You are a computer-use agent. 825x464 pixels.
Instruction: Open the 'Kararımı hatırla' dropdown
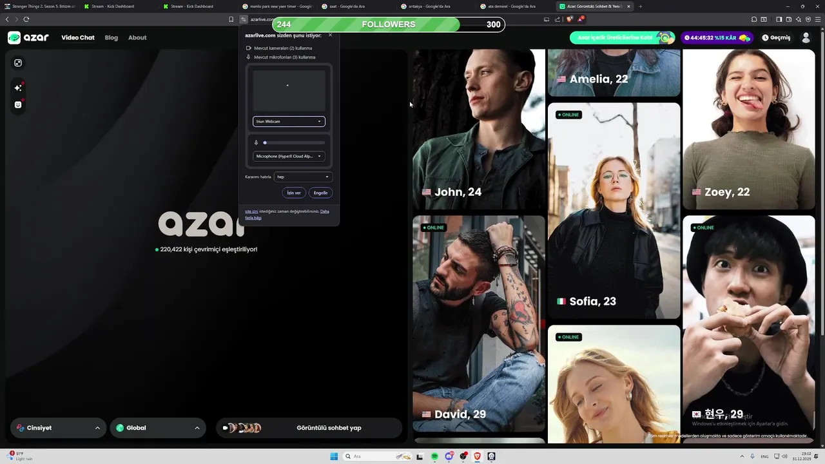coord(303,177)
